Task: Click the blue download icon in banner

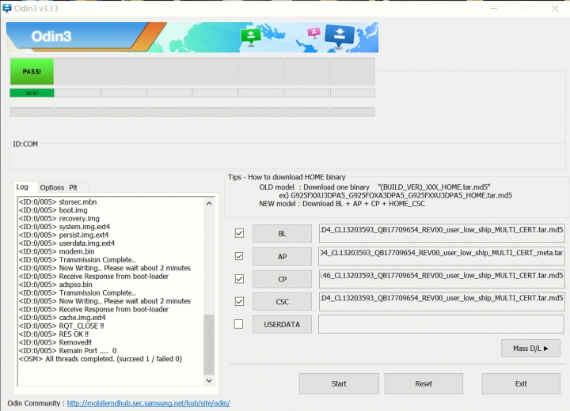Action: click(339, 36)
